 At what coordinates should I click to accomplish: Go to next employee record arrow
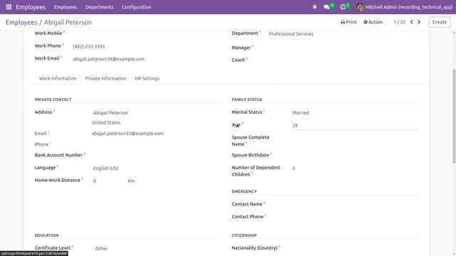tap(419, 22)
